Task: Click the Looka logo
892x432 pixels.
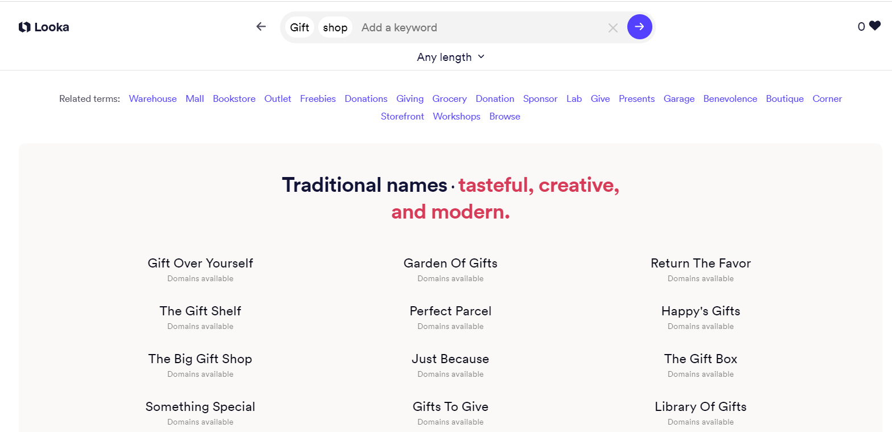Action: point(44,27)
